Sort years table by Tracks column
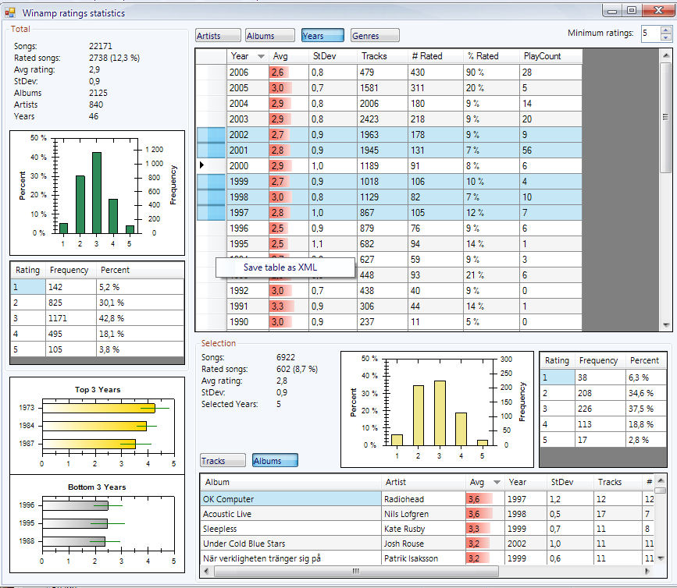The width and height of the screenshot is (677, 588). click(x=382, y=56)
